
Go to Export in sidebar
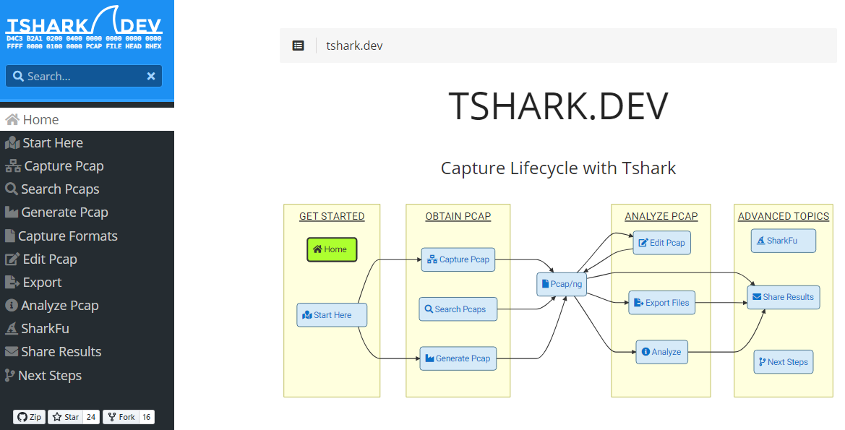pyautogui.click(x=87, y=283)
